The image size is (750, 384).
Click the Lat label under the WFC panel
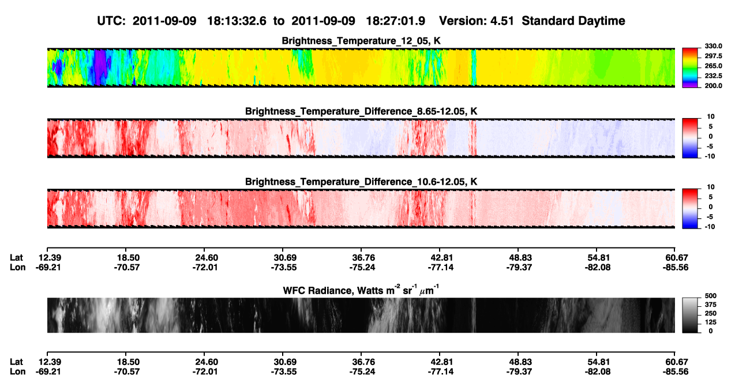click(17, 362)
